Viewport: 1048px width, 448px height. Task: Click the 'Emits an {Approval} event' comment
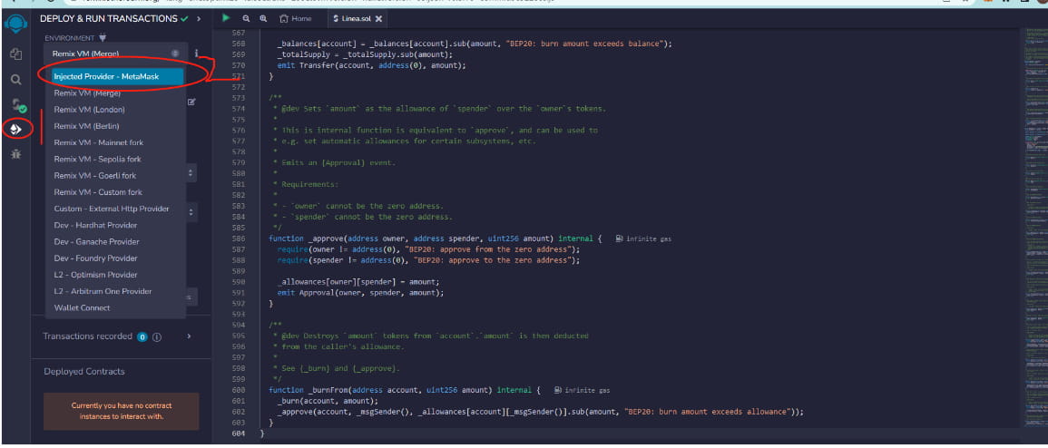pyautogui.click(x=338, y=163)
